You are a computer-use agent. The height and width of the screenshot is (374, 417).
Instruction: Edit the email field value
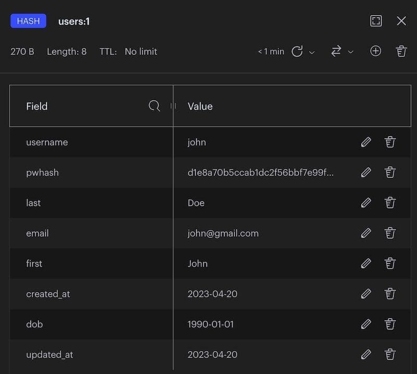[366, 233]
